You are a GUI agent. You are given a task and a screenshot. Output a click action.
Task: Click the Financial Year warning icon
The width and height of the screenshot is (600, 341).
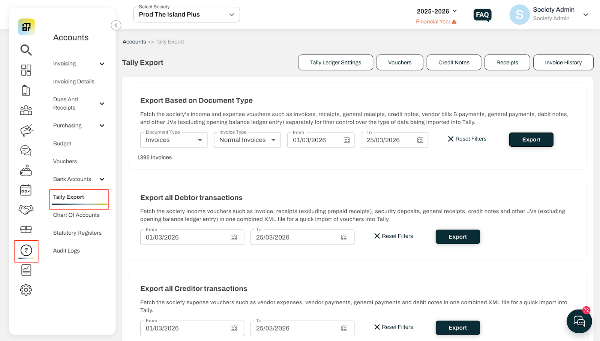click(x=454, y=22)
